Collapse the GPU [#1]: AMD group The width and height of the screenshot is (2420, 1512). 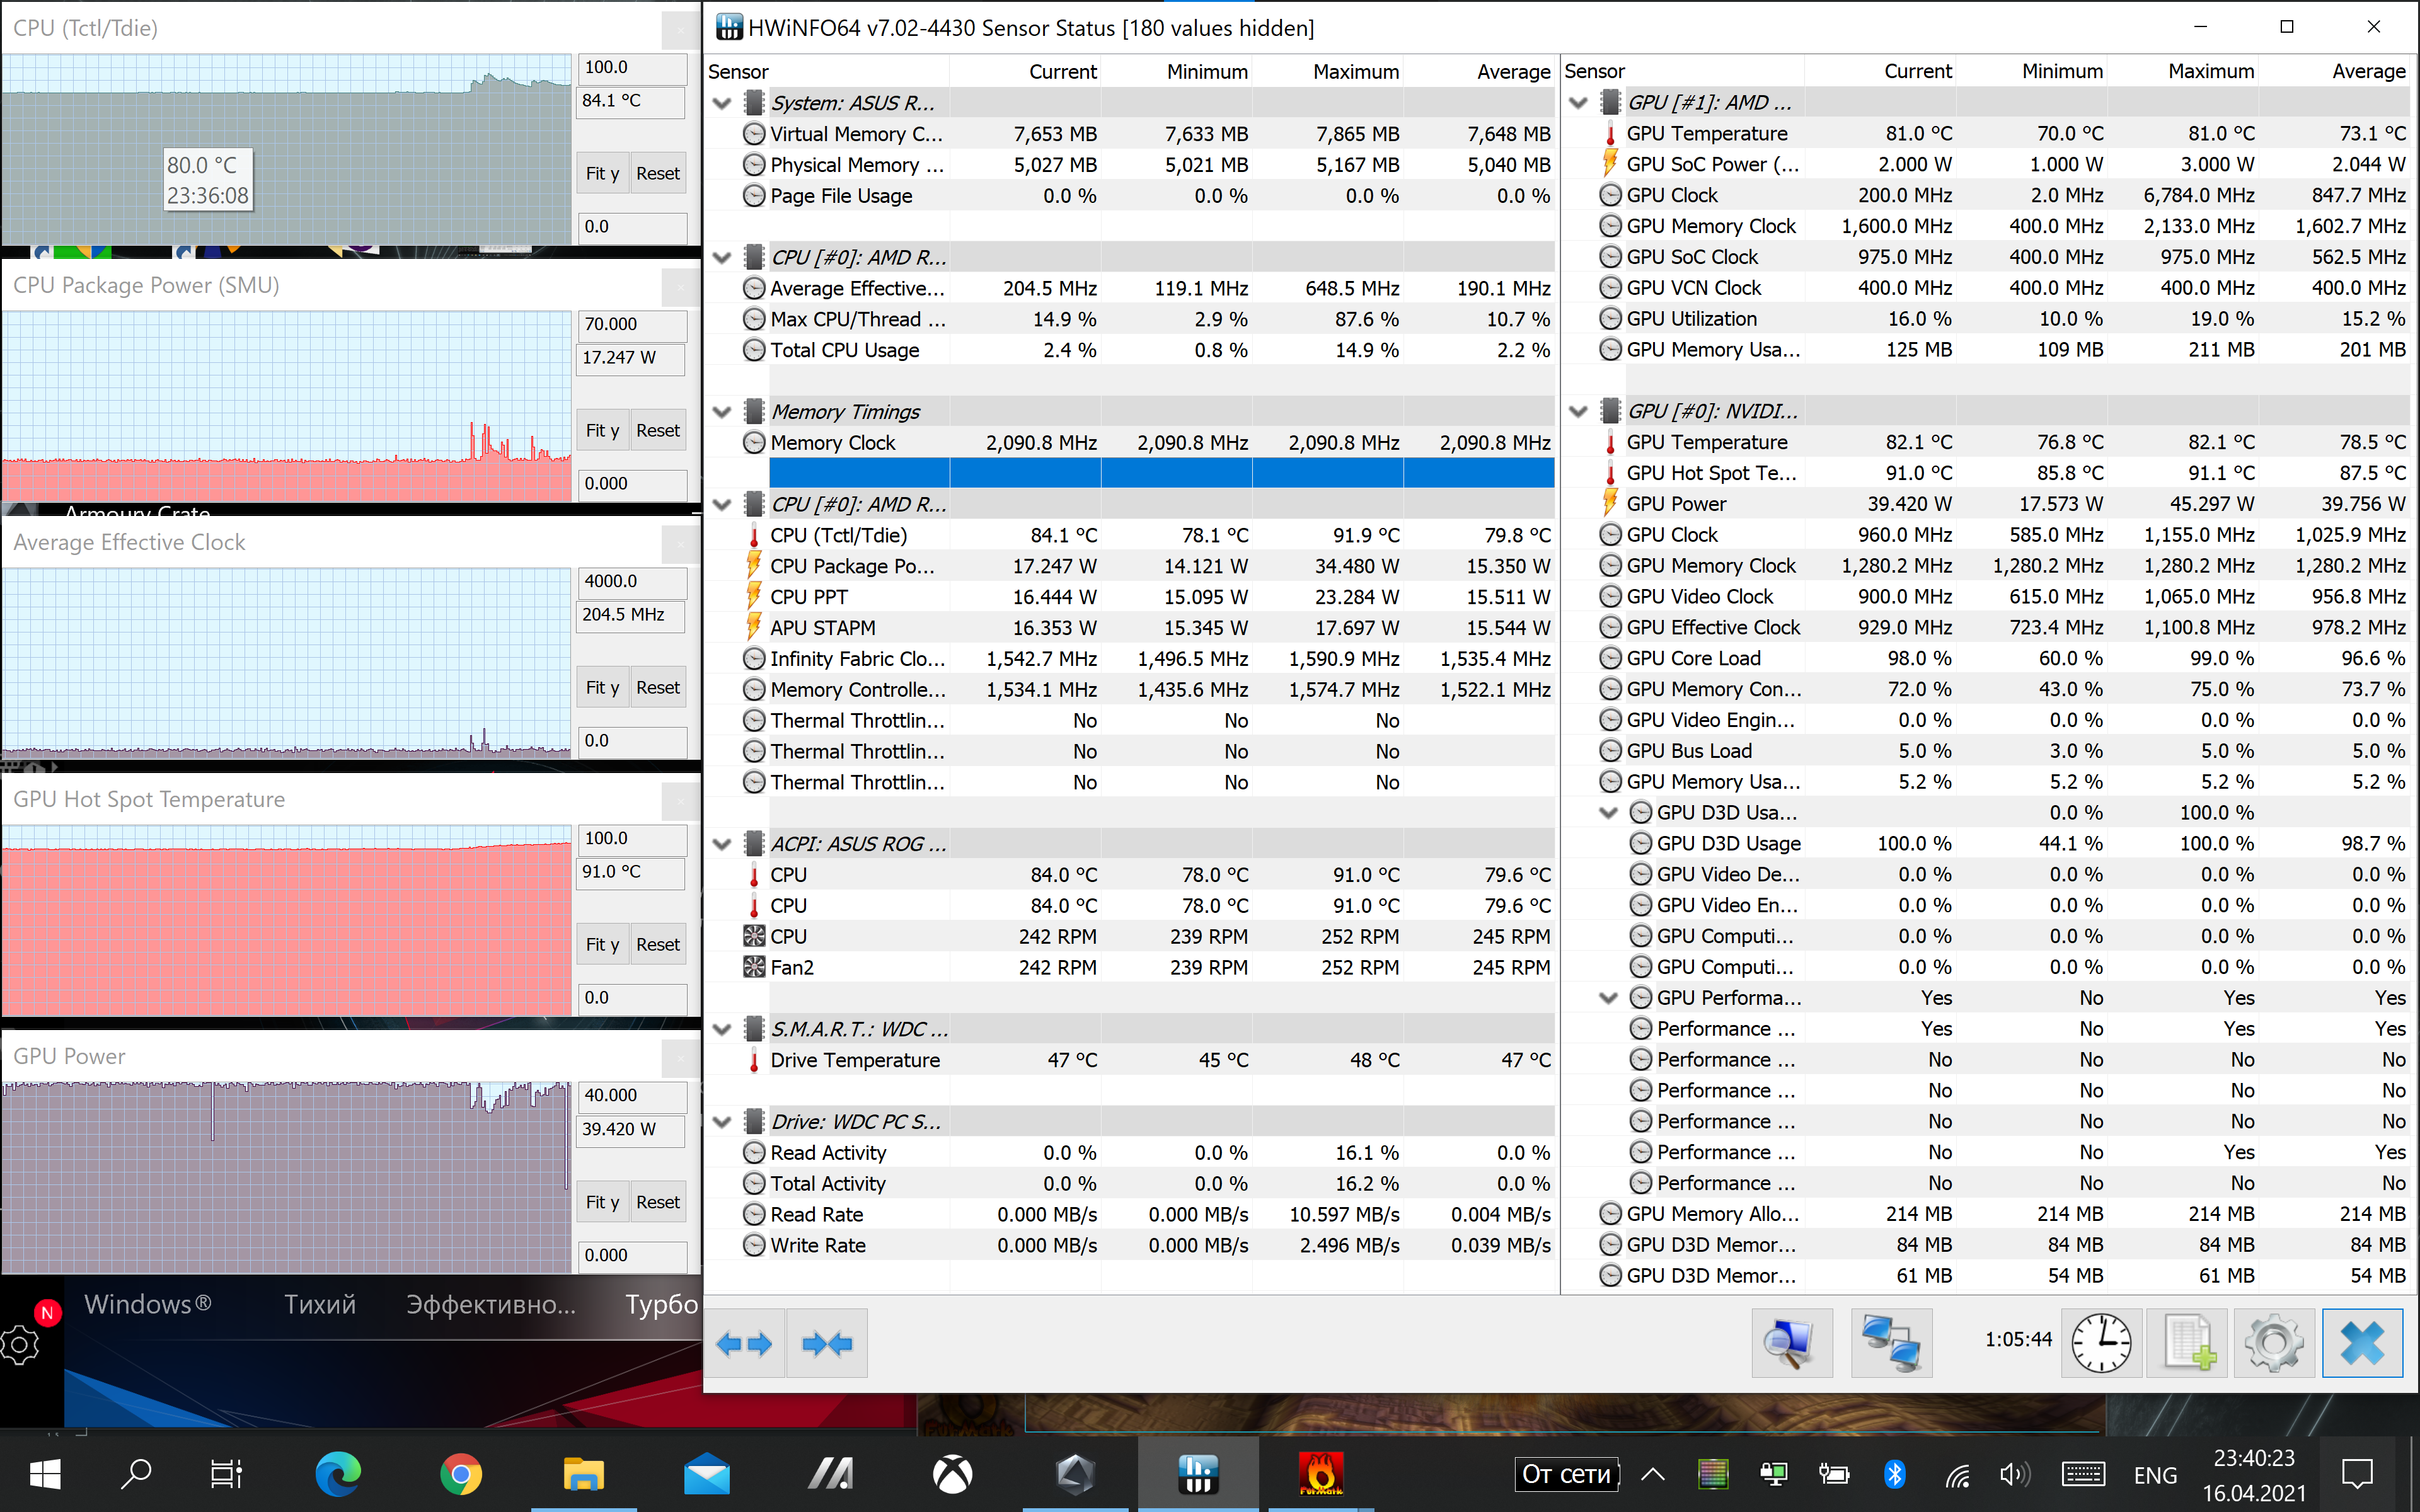pyautogui.click(x=1579, y=102)
